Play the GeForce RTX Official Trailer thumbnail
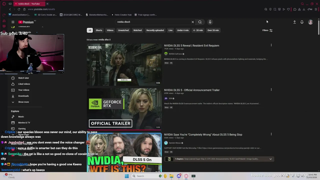 pyautogui.click(x=124, y=109)
